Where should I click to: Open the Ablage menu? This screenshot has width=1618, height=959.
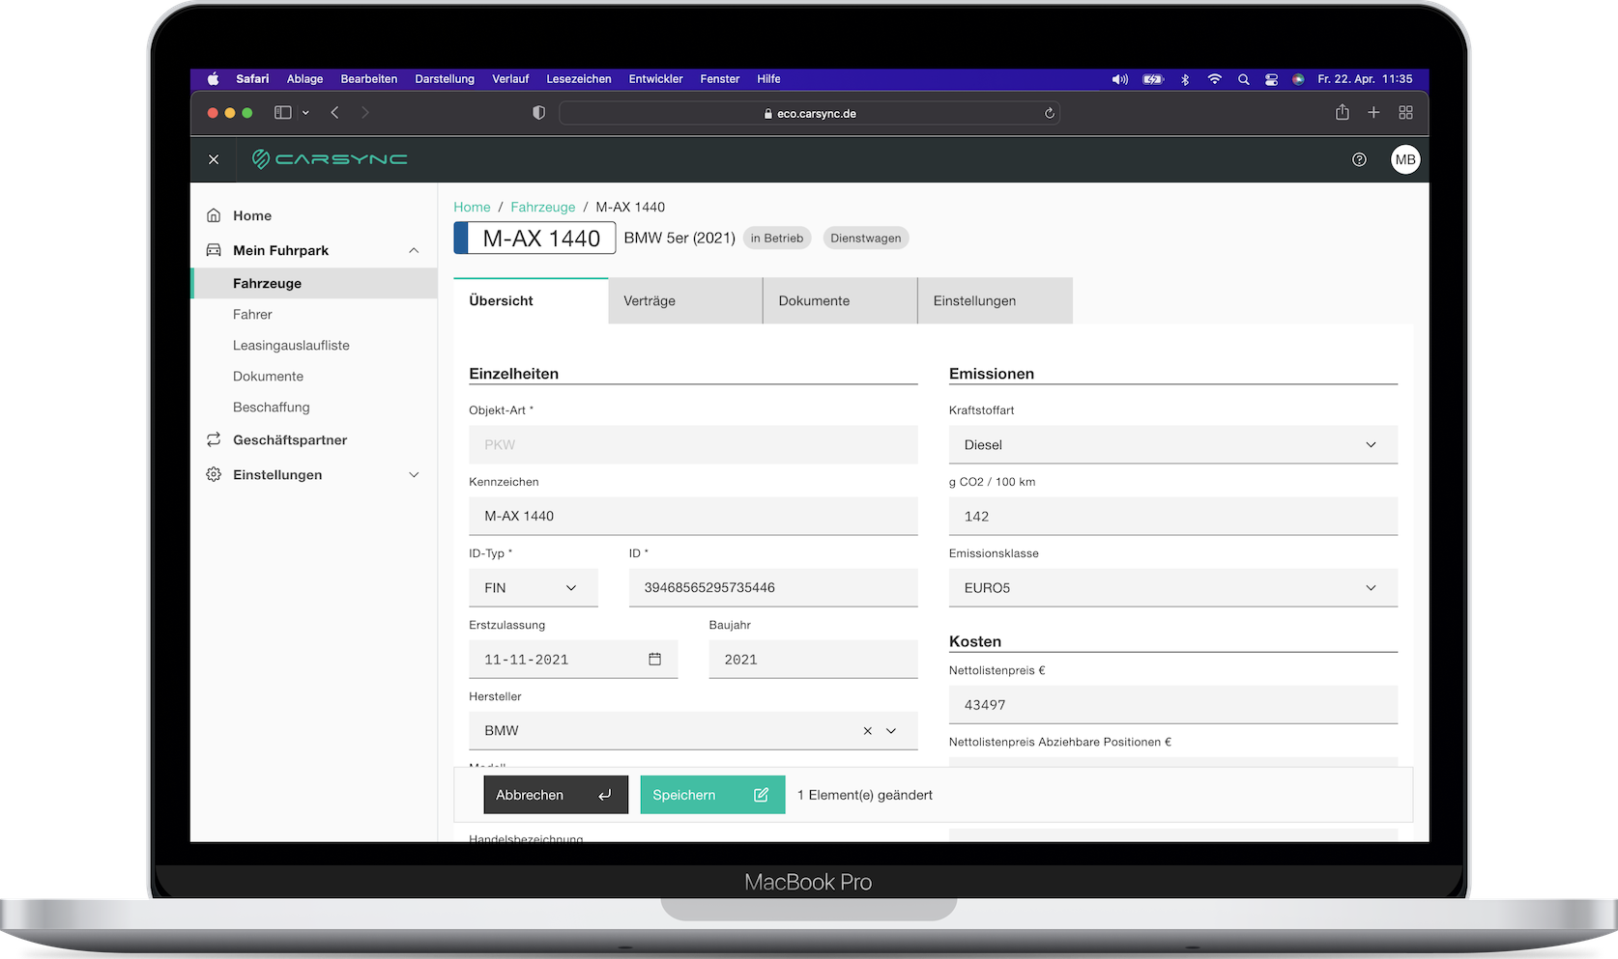click(304, 79)
